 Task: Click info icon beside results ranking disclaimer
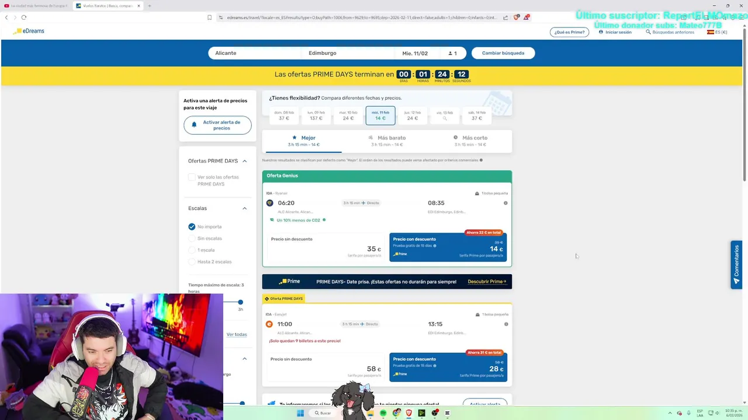tap(481, 160)
